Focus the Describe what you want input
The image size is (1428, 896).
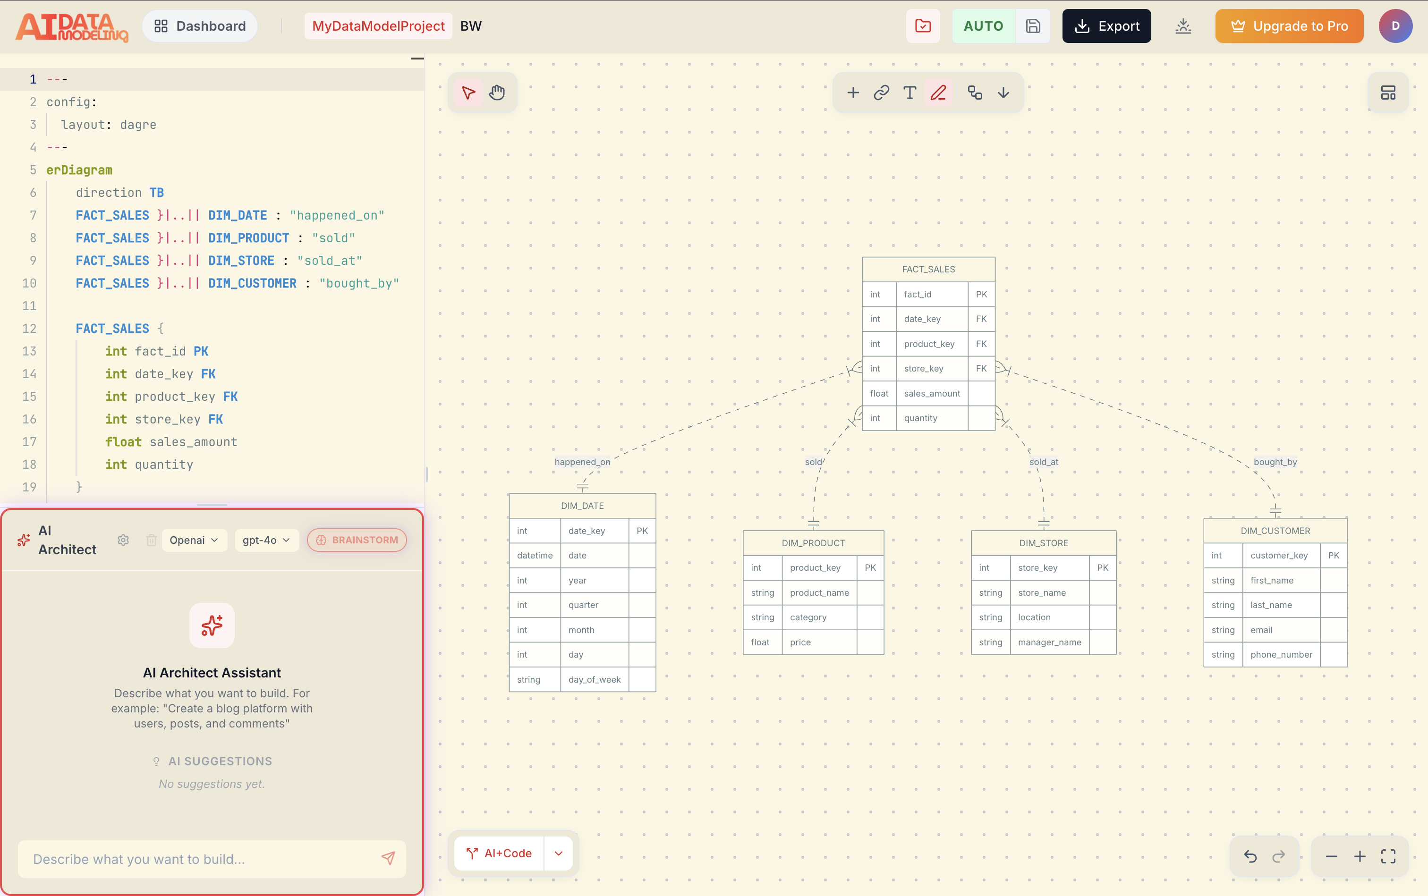click(212, 859)
